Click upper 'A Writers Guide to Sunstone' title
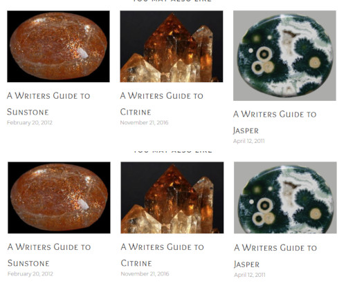This screenshot has width=346, height=299. tap(48, 104)
